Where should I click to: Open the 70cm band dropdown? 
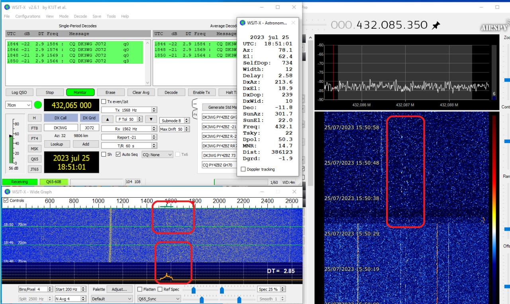tap(18, 105)
